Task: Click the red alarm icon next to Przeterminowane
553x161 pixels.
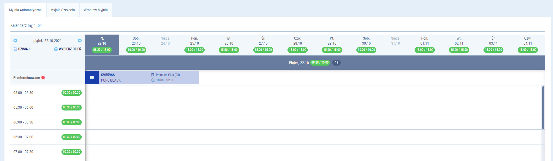Action: [x=43, y=78]
